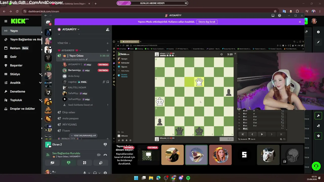Jump to unread with YENİ OKUNMAMIŞLAR button

coord(83,135)
